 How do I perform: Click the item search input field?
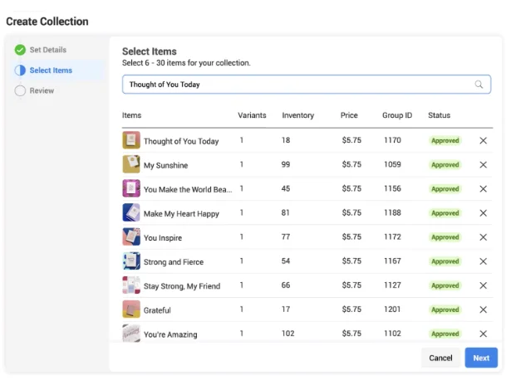tap(295, 85)
